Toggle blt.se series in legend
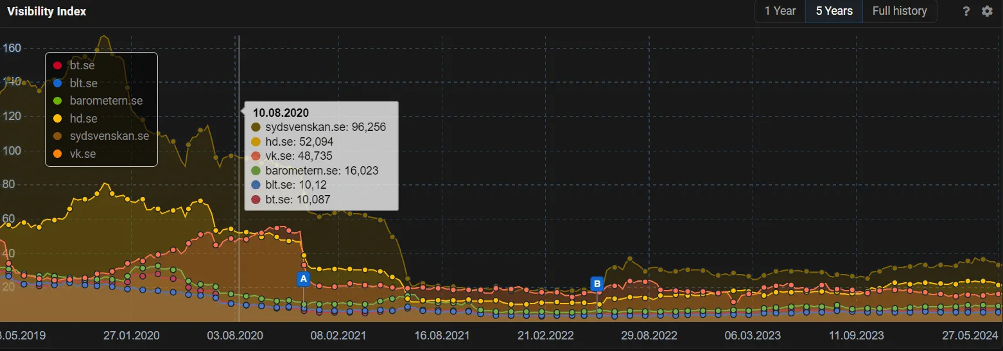The width and height of the screenshot is (1003, 351). pos(76,83)
